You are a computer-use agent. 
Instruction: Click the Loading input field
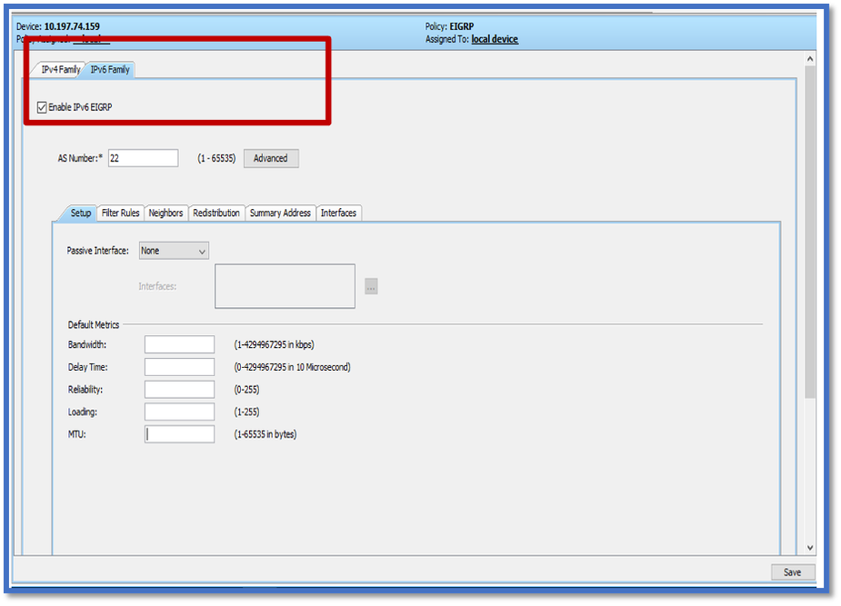pos(179,412)
